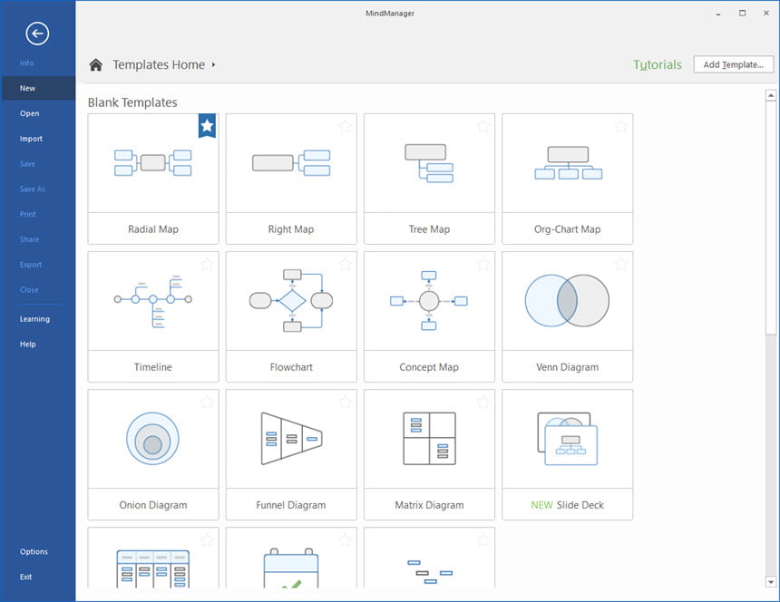This screenshot has height=602, width=780.
Task: Select New in the sidebar
Action: tap(39, 88)
